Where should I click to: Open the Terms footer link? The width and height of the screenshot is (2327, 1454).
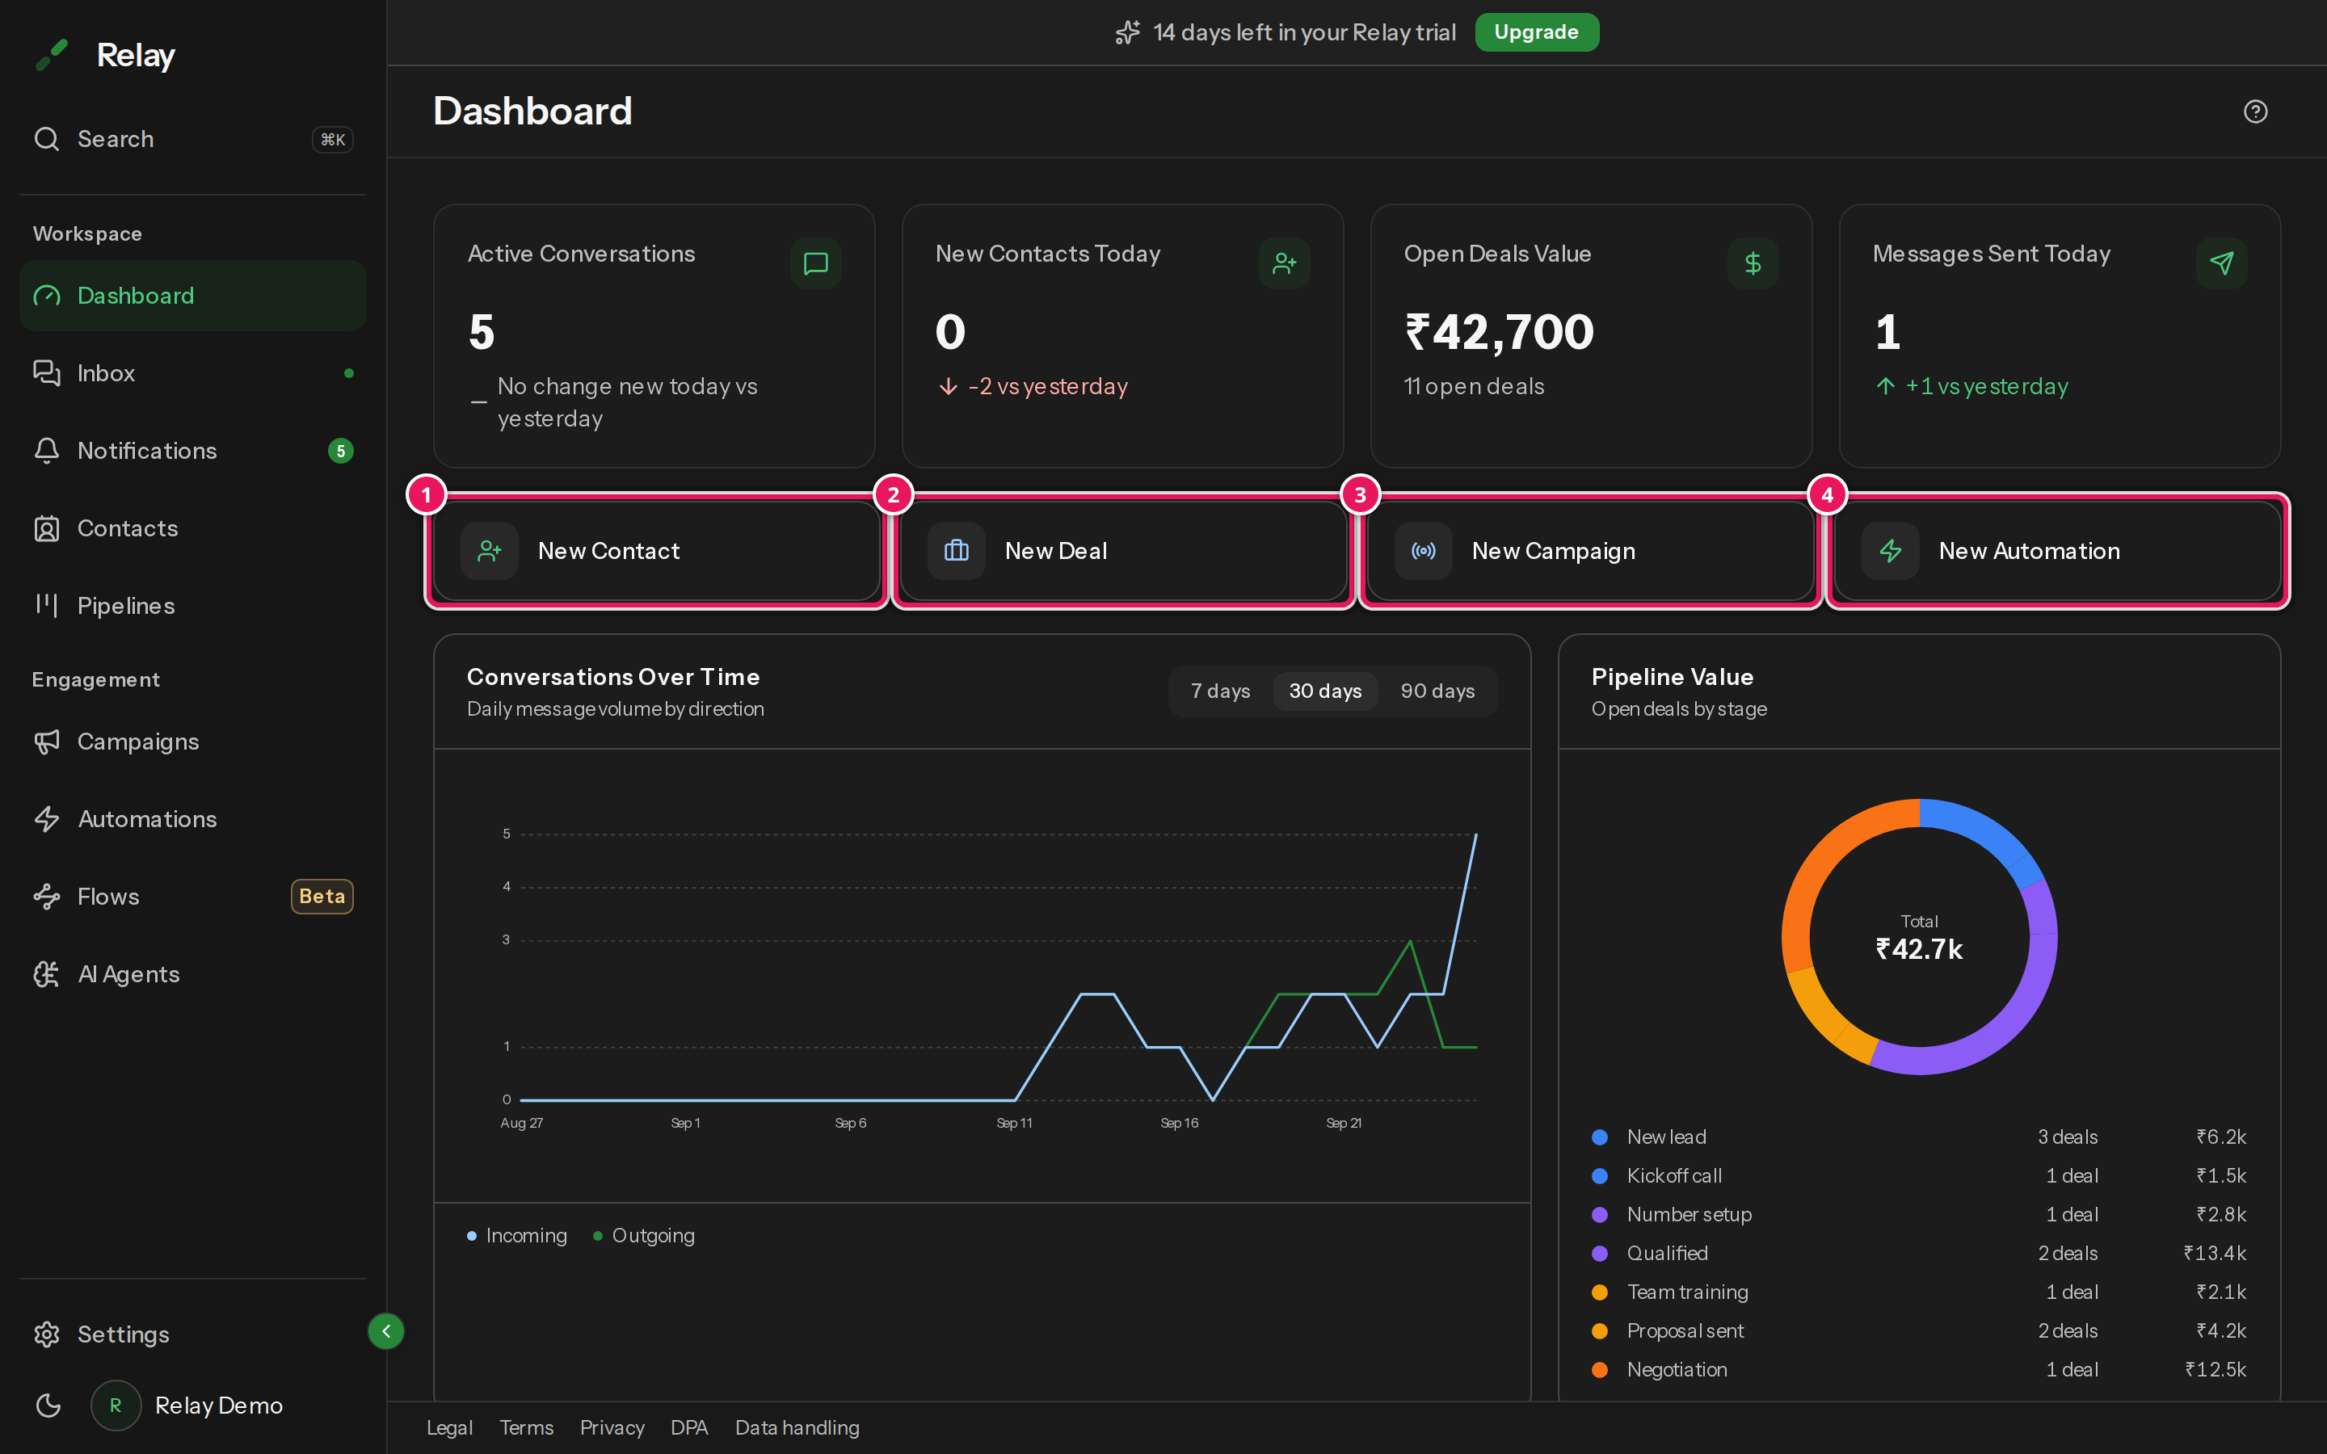(526, 1428)
